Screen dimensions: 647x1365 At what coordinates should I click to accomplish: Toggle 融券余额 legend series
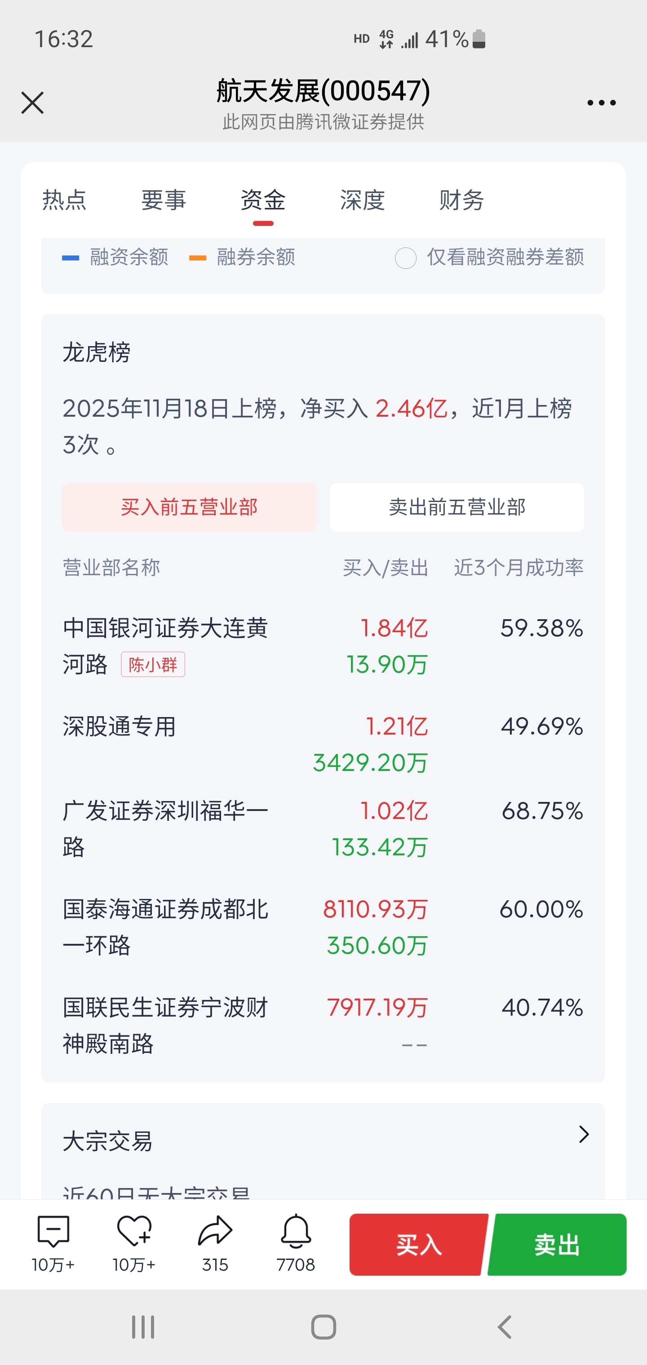[242, 258]
